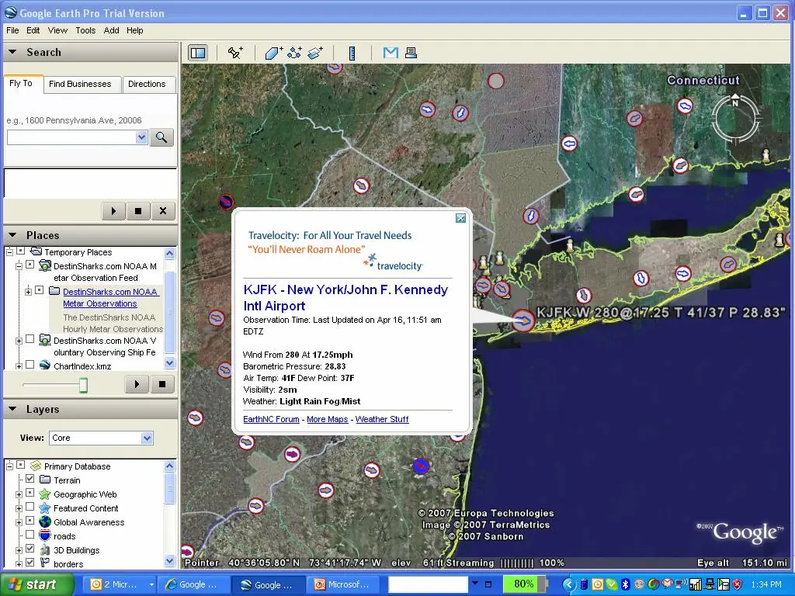Toggle the Geographic Web layer checkbox
The width and height of the screenshot is (795, 596).
click(x=30, y=493)
